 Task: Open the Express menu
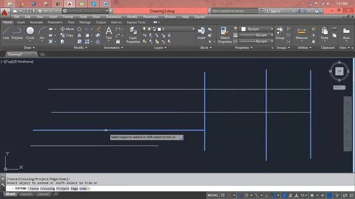coord(200,17)
